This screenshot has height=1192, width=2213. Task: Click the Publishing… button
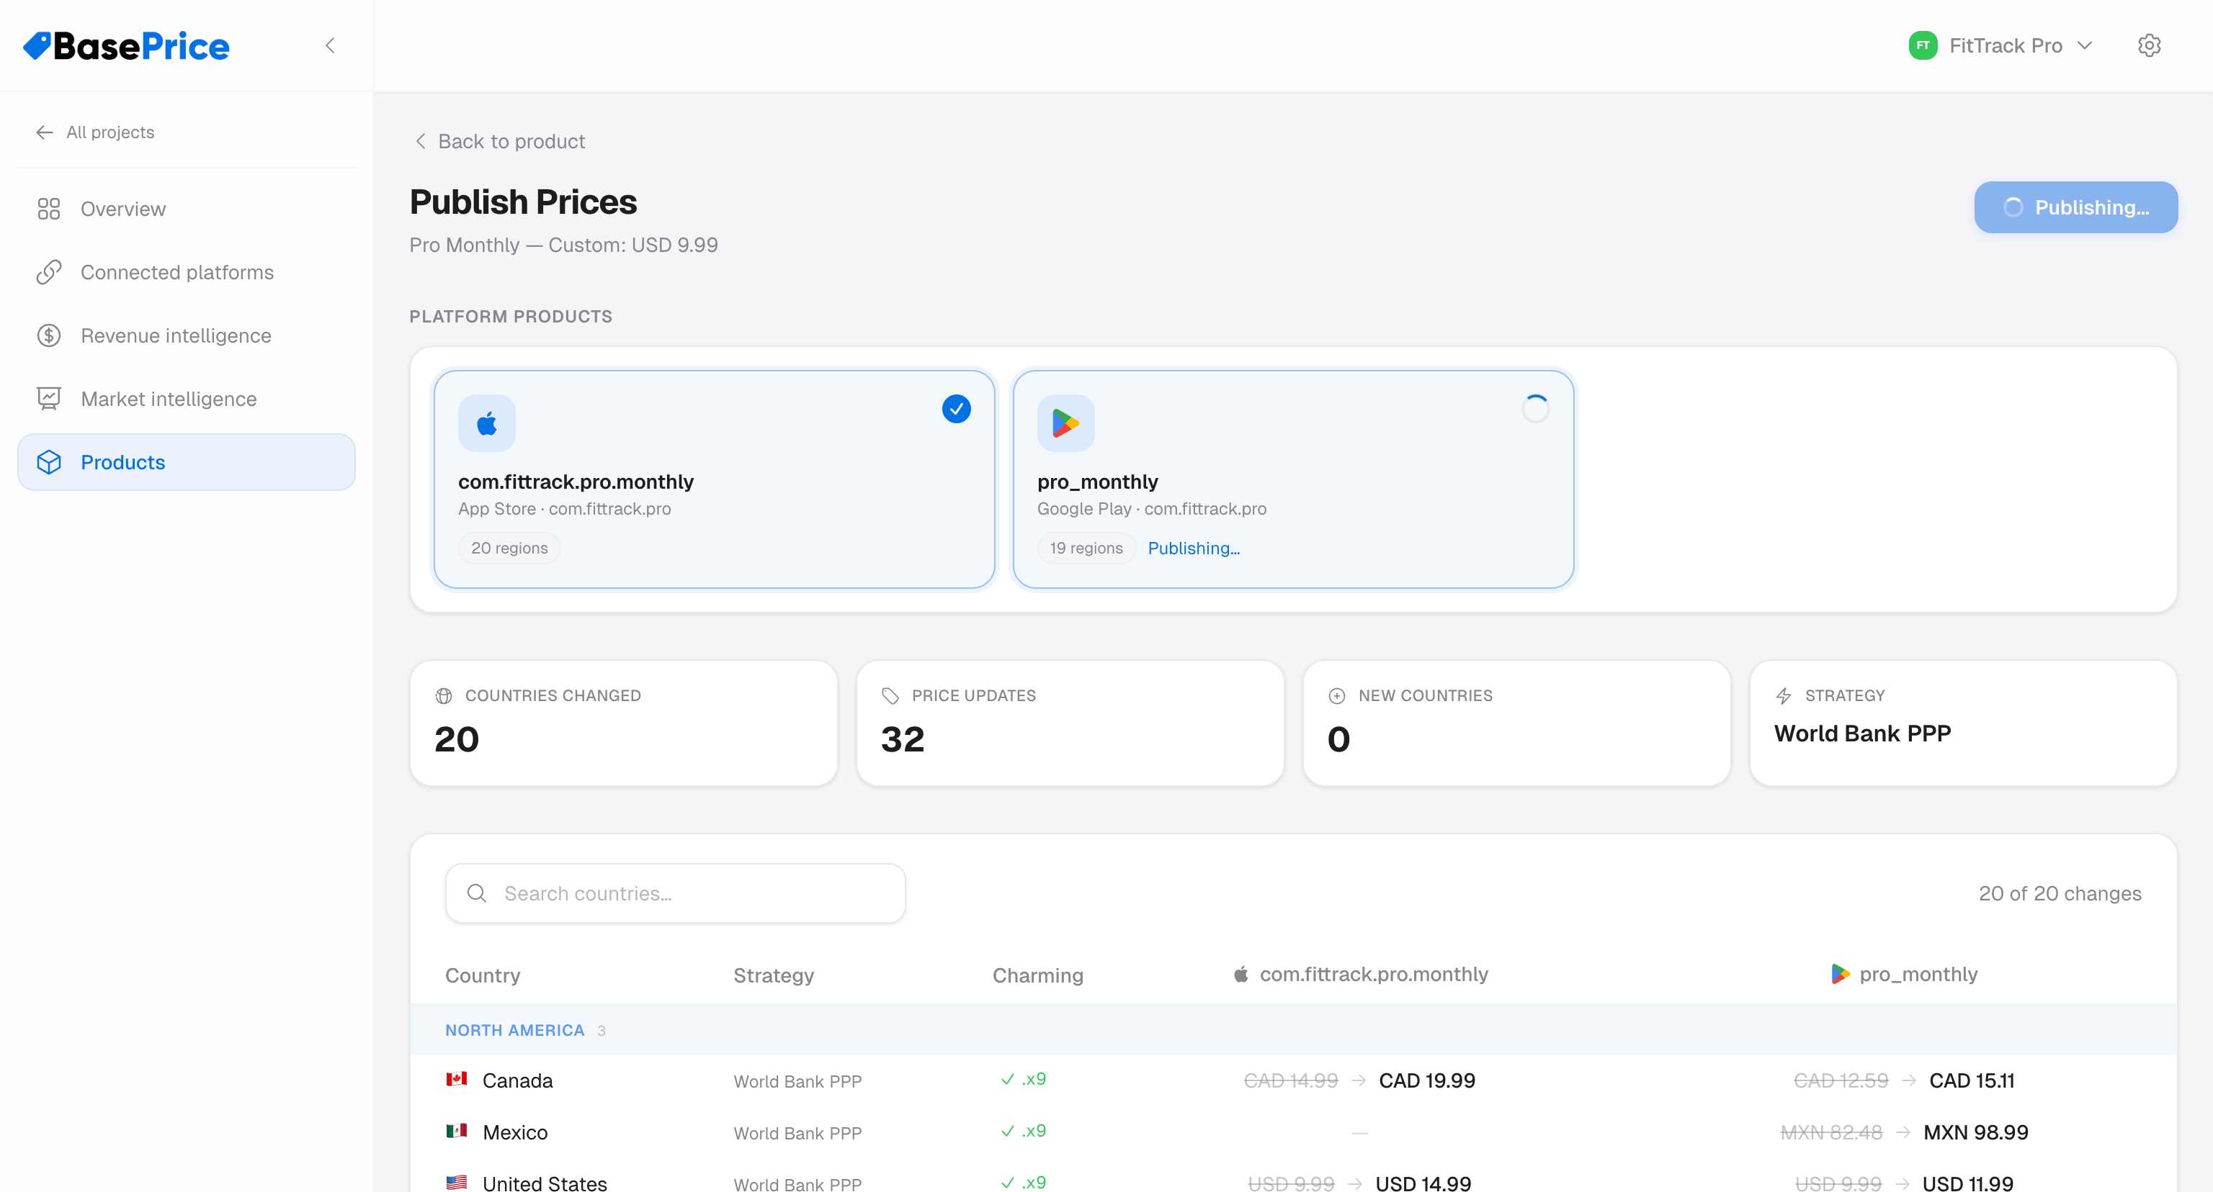point(2075,207)
